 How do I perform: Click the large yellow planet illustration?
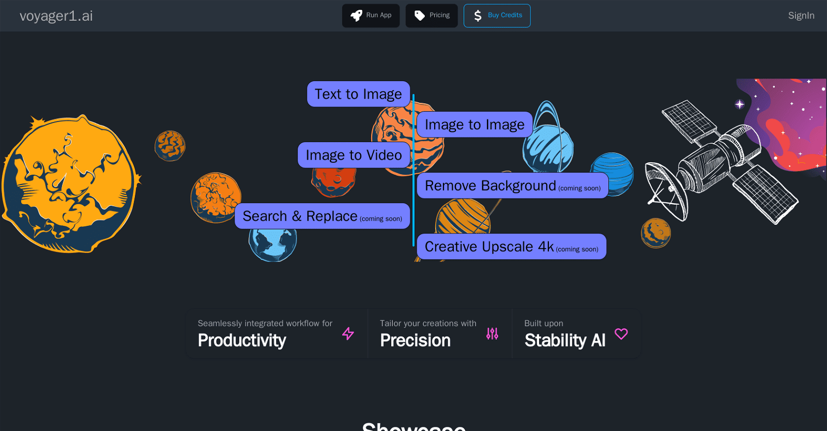tap(70, 184)
